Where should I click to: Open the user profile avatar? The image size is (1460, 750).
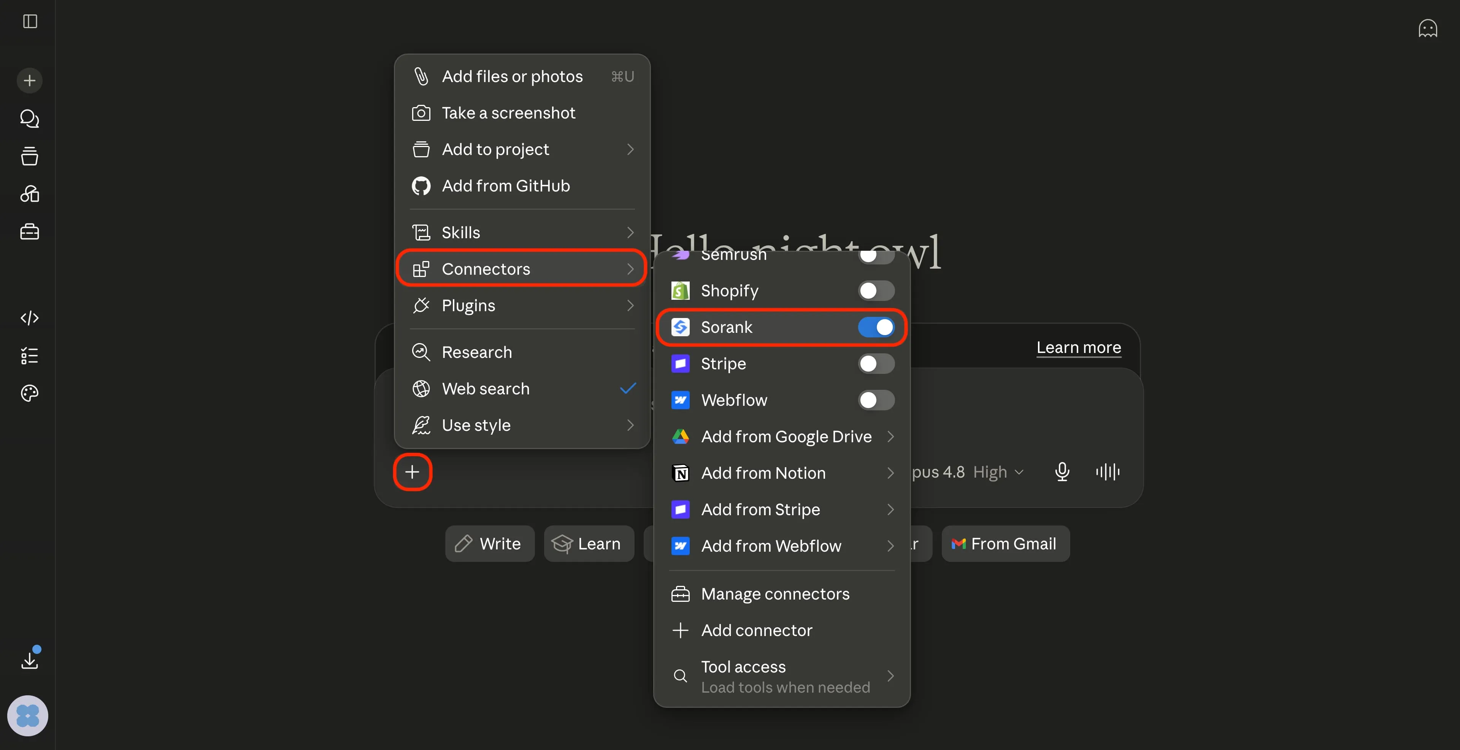(x=27, y=715)
